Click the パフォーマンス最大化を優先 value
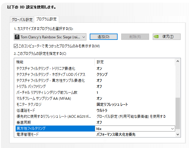Screen dimensions: 189x148 [116, 135]
